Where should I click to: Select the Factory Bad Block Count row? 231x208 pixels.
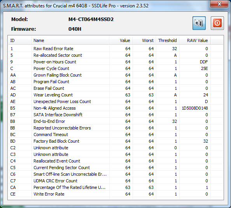pos(109,141)
